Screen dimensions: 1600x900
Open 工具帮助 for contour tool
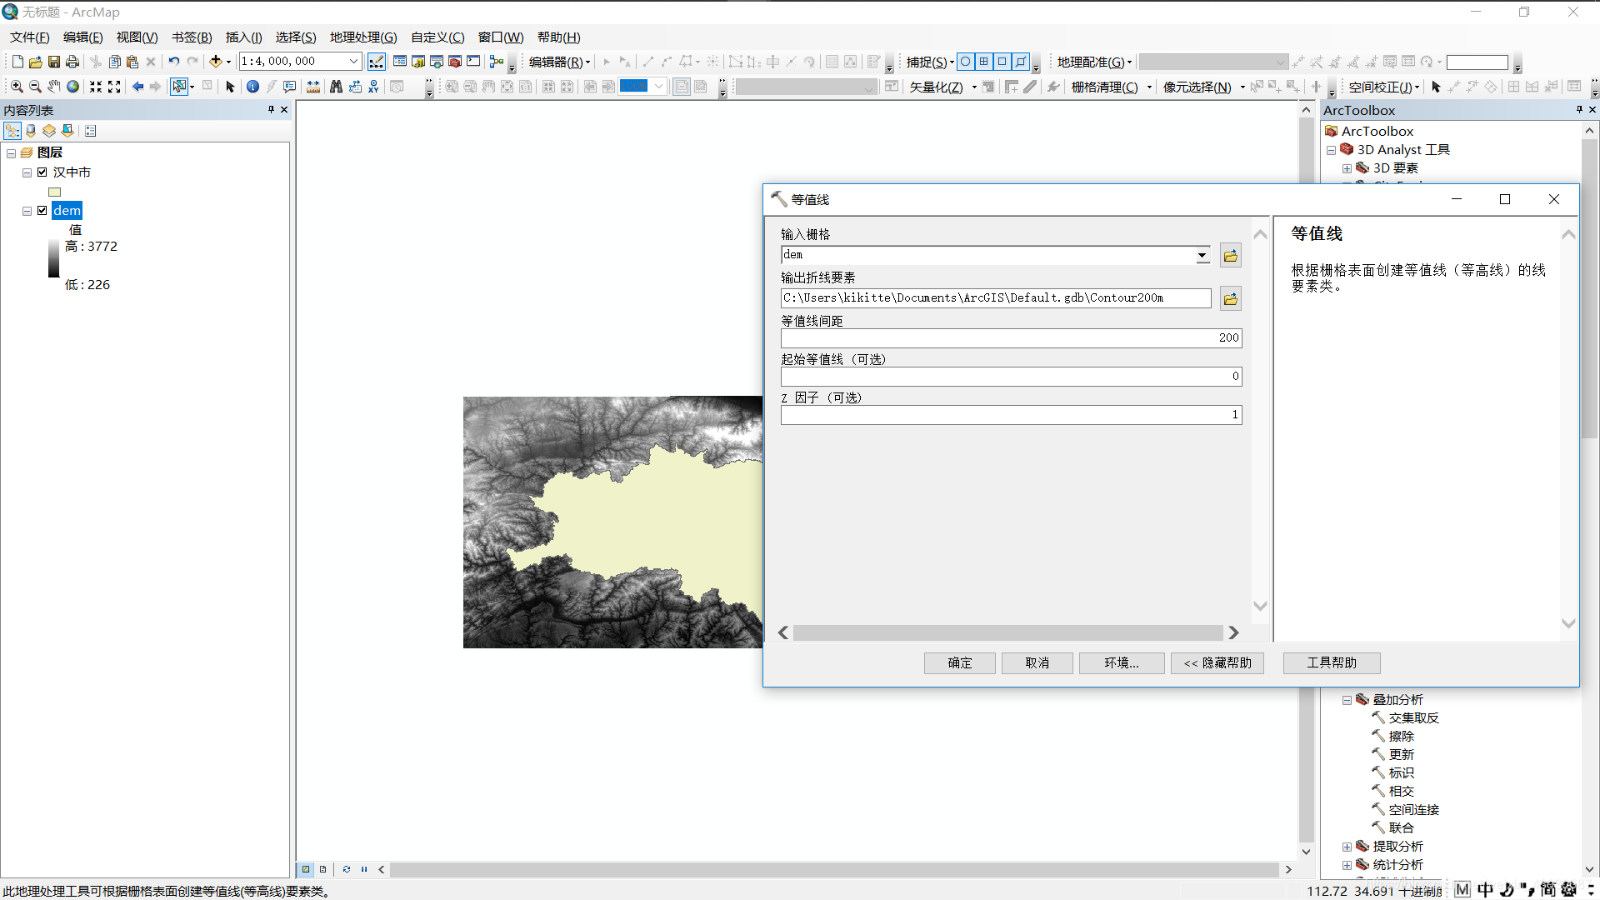1332,663
